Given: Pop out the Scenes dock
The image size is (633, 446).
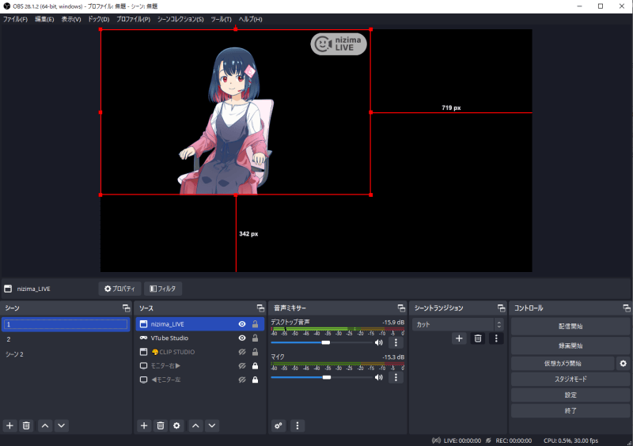Looking at the screenshot, I should point(127,308).
